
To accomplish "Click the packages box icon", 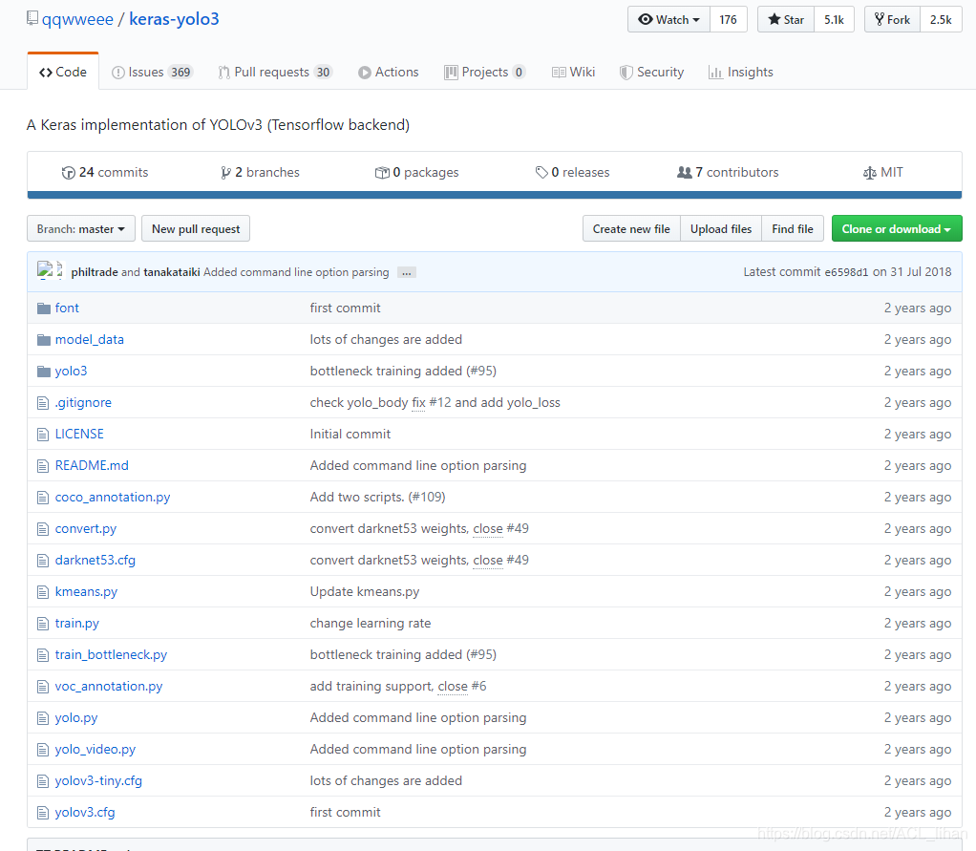I will 382,173.
